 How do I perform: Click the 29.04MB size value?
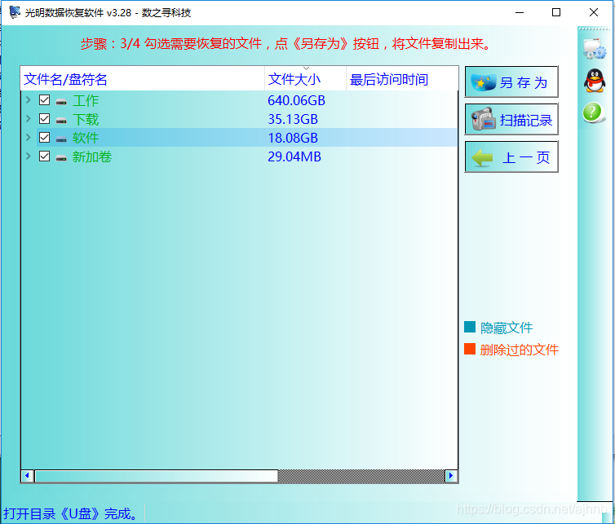tap(294, 156)
